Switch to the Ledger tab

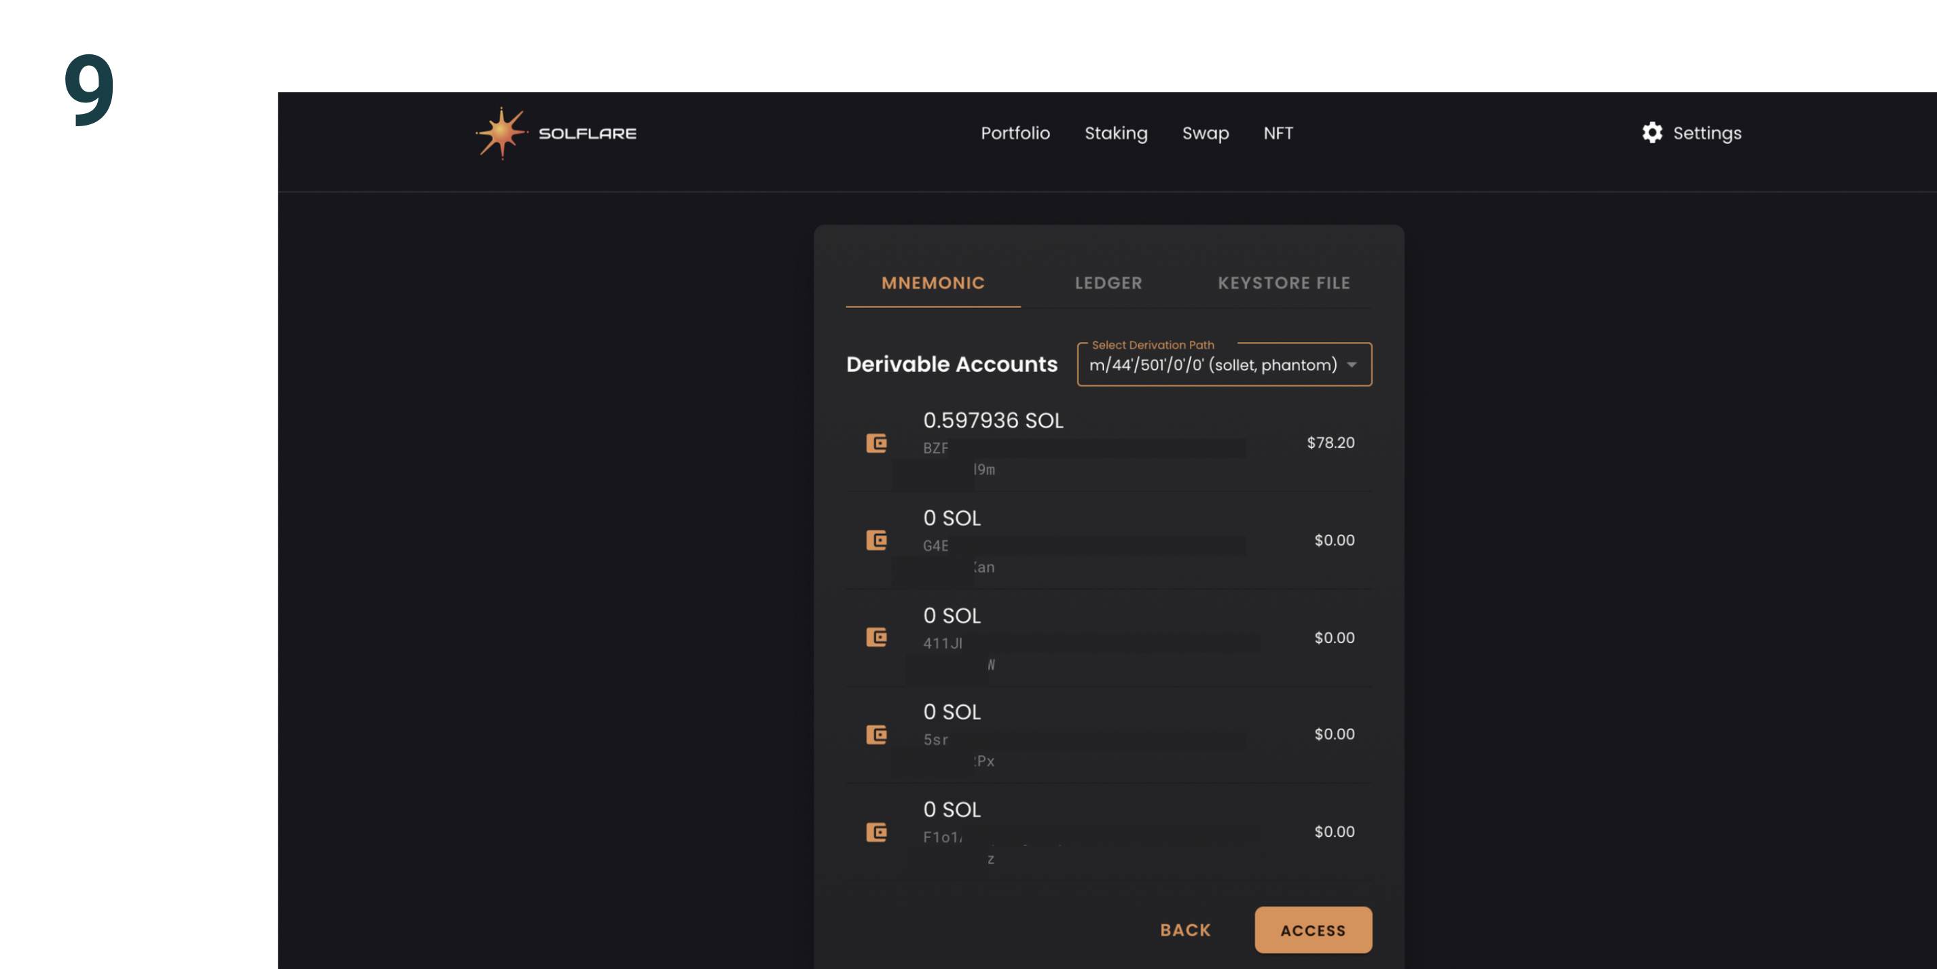[1108, 283]
